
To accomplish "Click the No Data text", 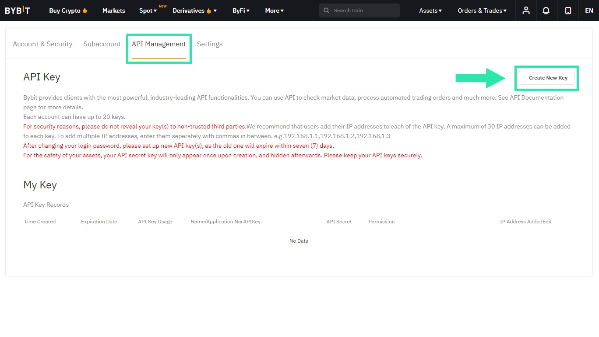I will (299, 241).
